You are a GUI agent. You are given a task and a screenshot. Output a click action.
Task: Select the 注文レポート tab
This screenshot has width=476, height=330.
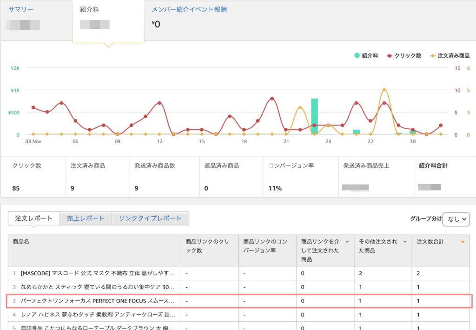click(x=33, y=218)
